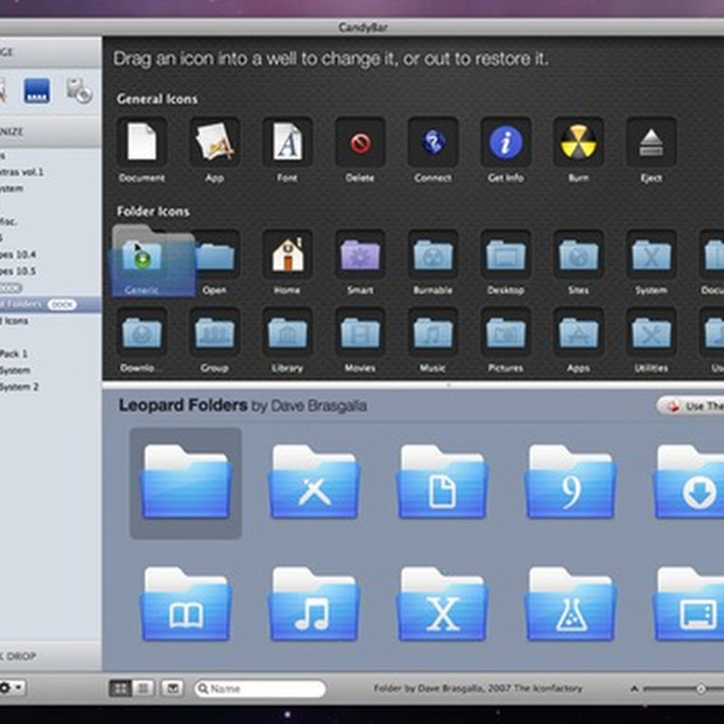
Task: Select Leopard Folders collection in sidebar
Action: [23, 304]
